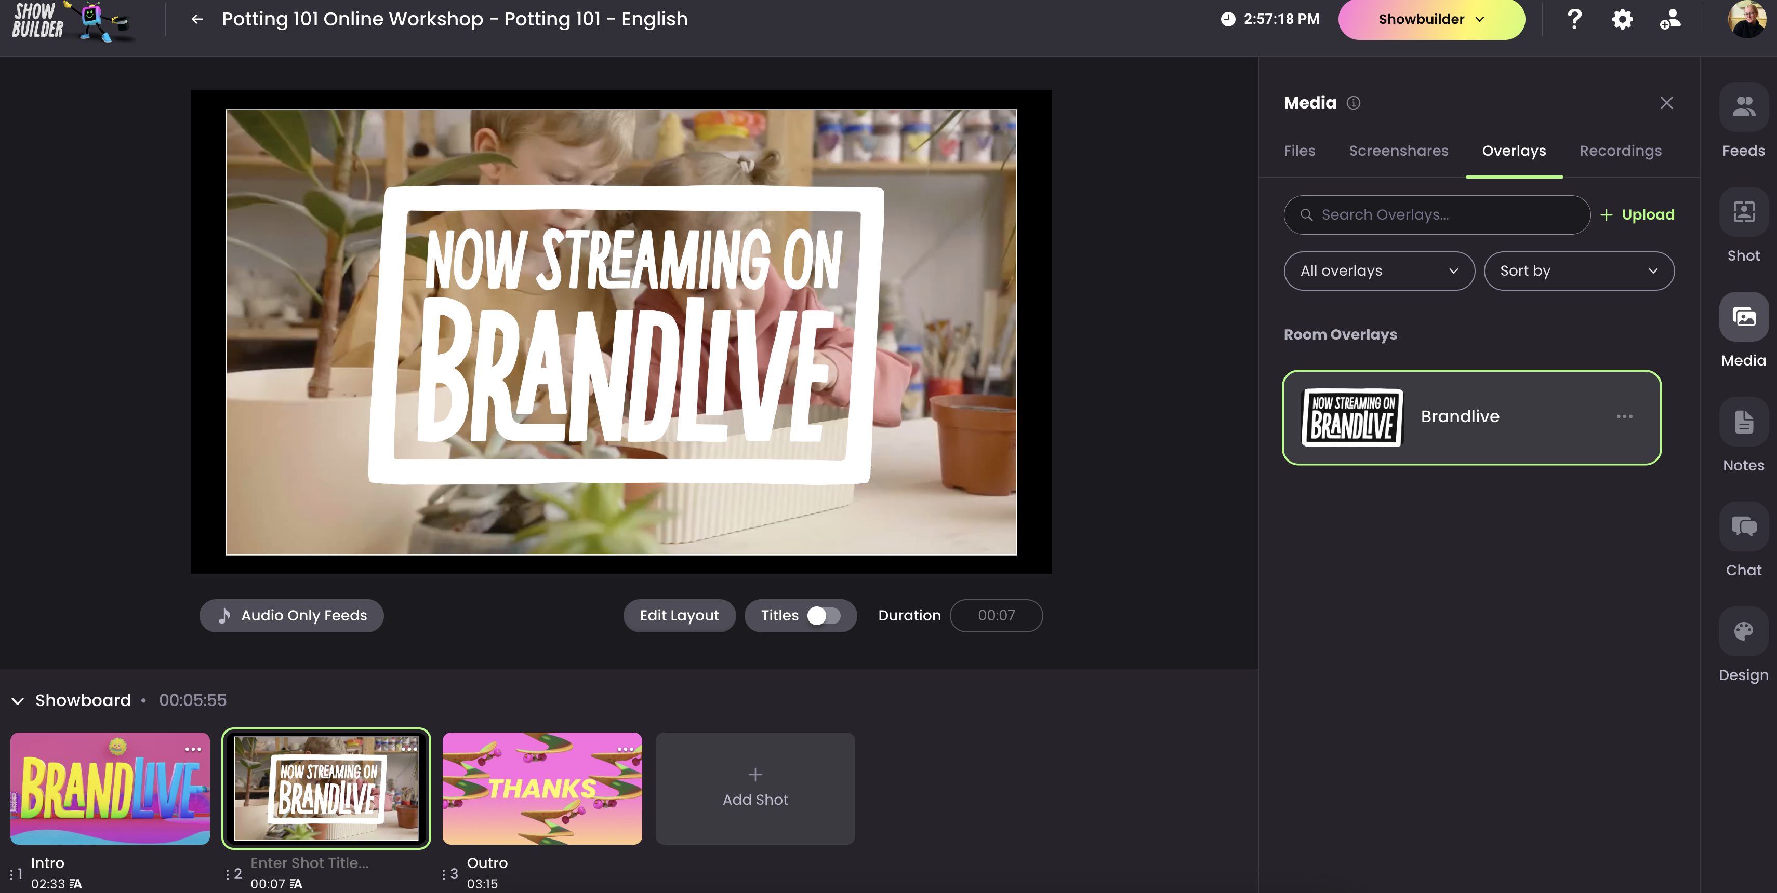Select the Intro shot thumbnail
The image size is (1777, 893).
point(110,788)
